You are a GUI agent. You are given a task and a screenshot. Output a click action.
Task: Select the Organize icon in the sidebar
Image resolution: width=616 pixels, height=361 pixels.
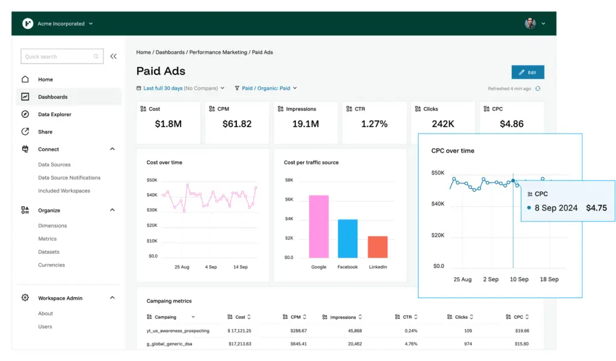click(24, 211)
